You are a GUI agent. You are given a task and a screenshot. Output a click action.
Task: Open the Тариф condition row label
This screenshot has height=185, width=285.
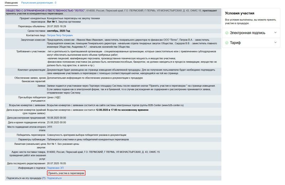click(x=235, y=43)
